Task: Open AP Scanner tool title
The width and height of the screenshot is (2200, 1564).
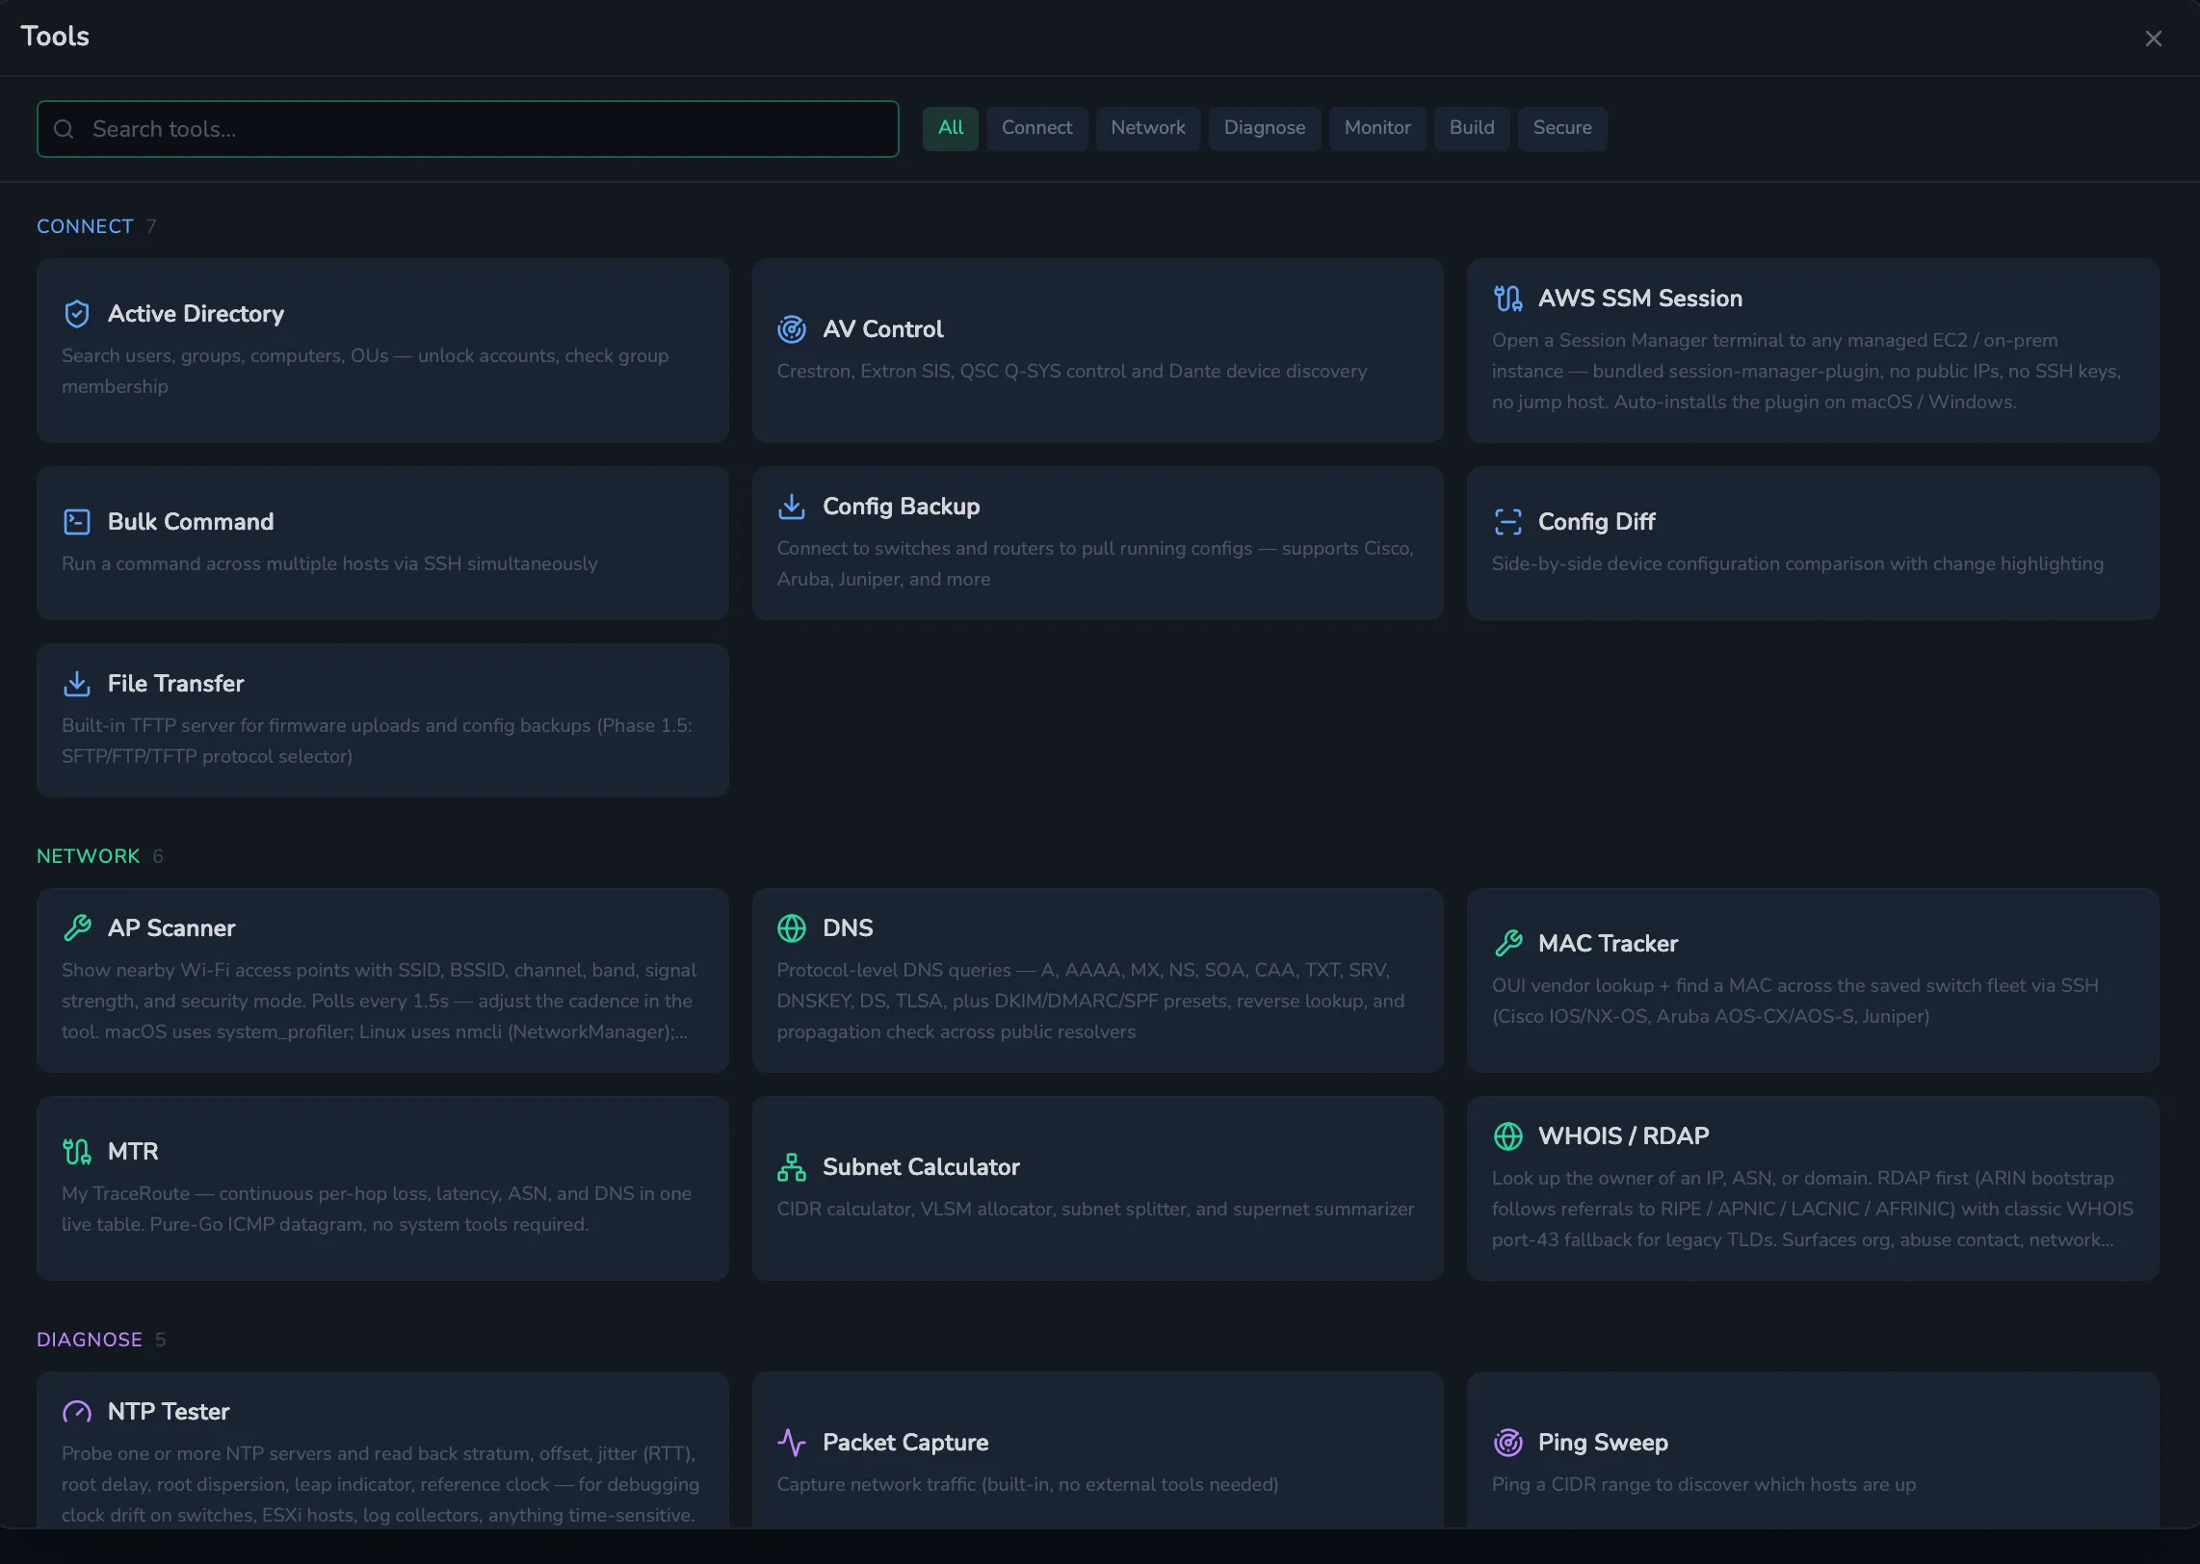Action: point(171,928)
